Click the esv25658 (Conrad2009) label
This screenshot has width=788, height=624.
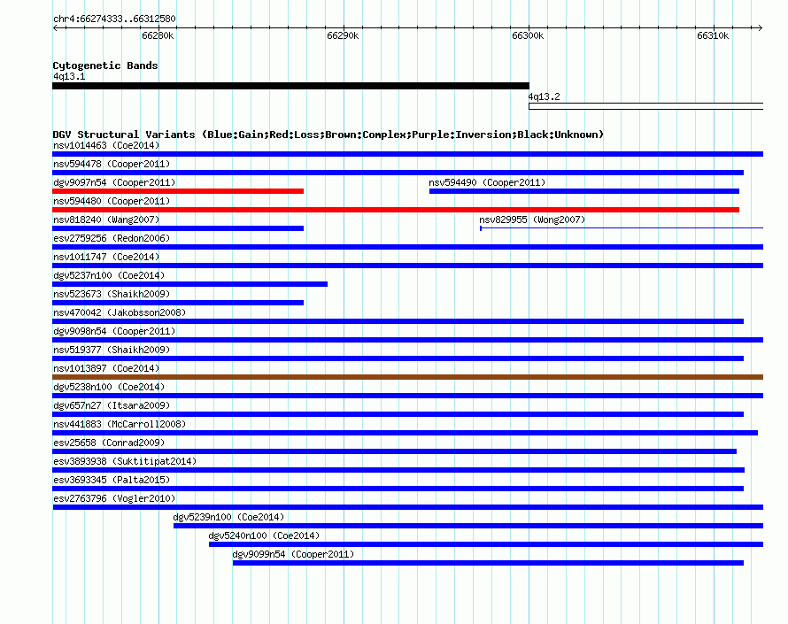click(109, 443)
